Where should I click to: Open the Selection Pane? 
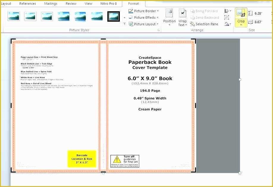coord(204,24)
